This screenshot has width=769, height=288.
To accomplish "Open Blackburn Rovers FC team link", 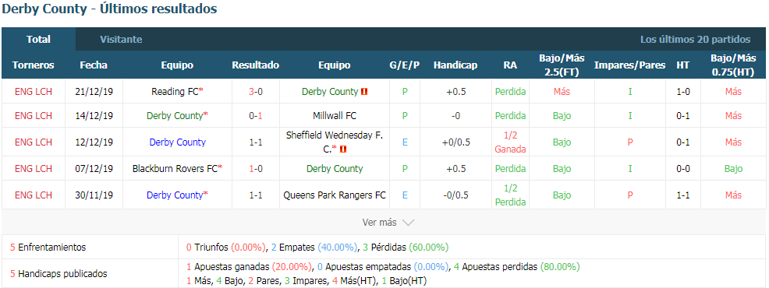I will coord(175,169).
